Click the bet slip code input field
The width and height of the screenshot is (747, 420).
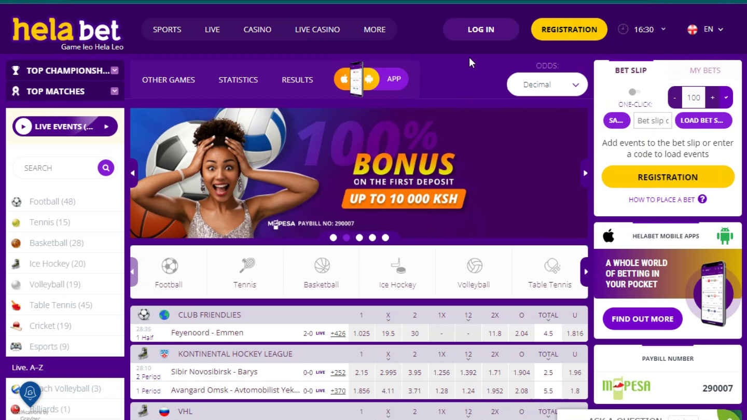tap(653, 120)
